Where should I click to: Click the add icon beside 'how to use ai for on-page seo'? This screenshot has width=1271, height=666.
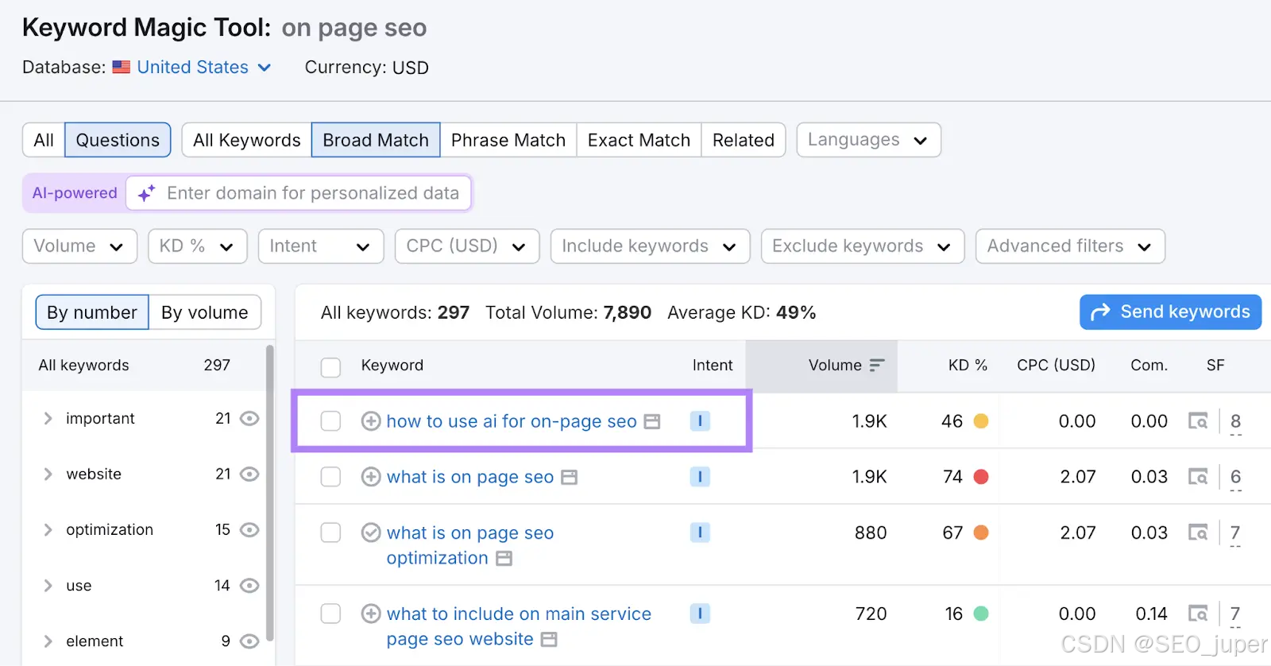pos(371,421)
